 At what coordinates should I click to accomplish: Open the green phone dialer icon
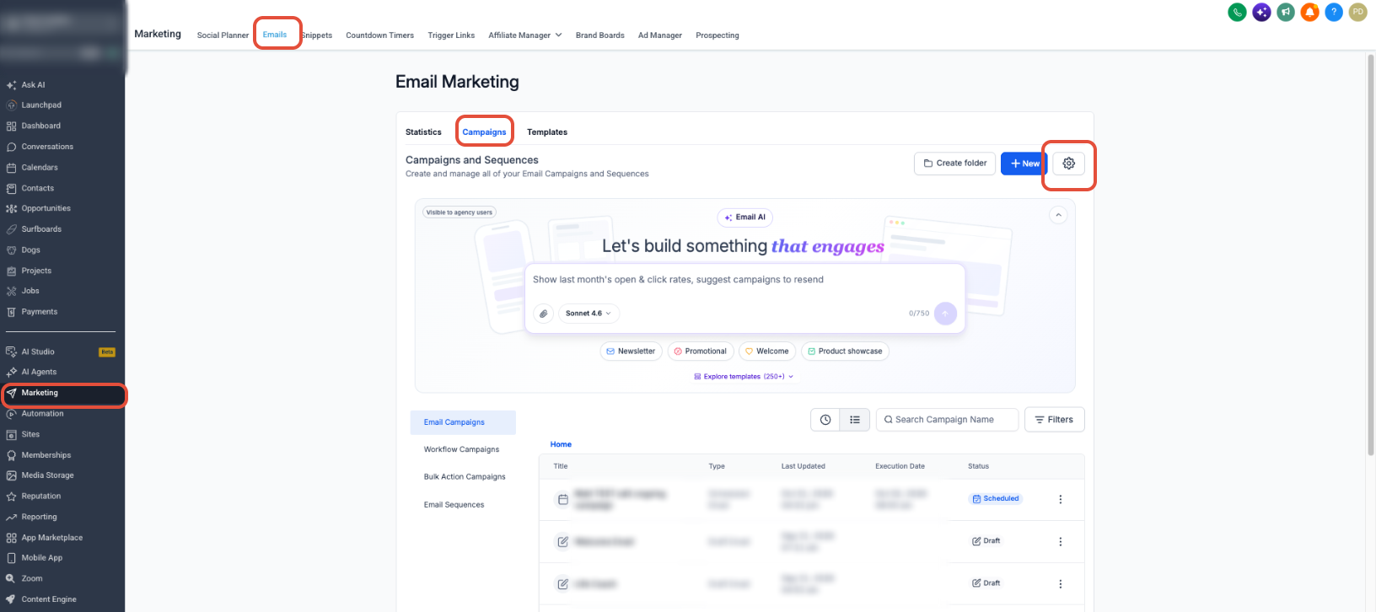(x=1237, y=12)
